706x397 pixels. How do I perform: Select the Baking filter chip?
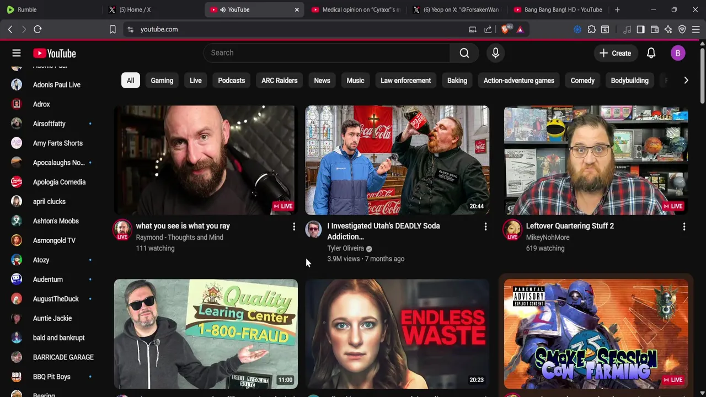point(457,81)
